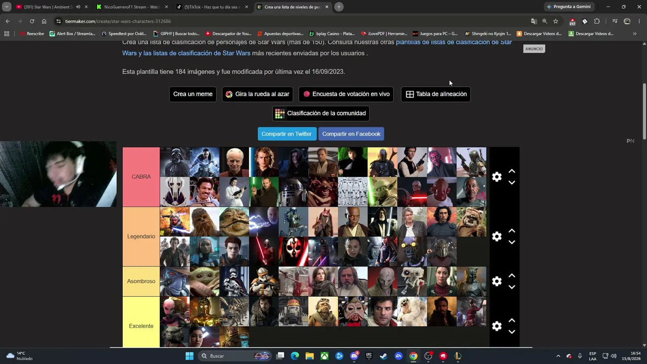Open Steam from taskbar
647x364 pixels.
[x=384, y=356]
